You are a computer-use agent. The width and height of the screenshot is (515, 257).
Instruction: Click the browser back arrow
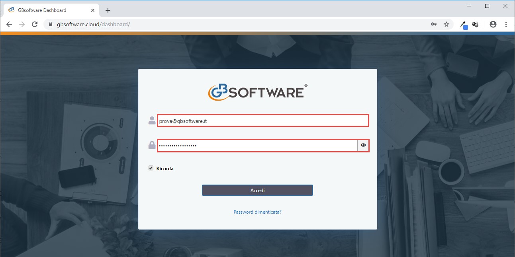[9, 24]
